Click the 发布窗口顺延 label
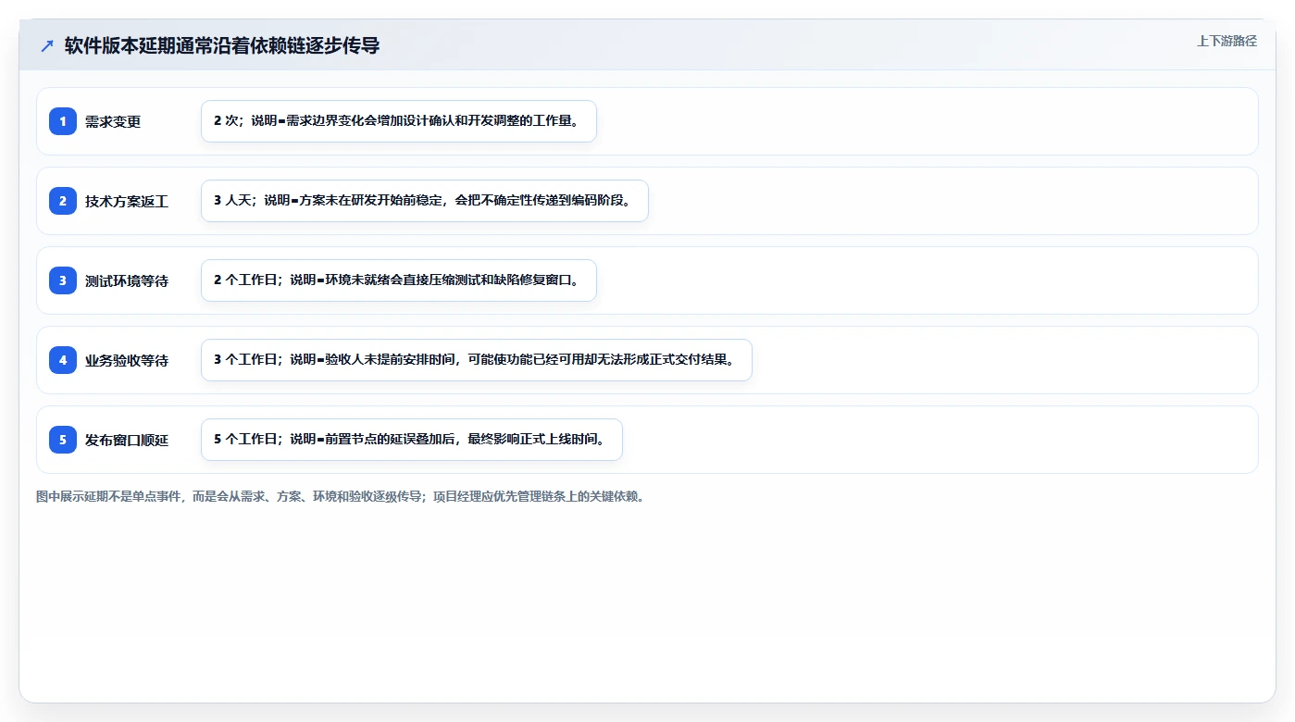The height and width of the screenshot is (722, 1295). point(127,440)
